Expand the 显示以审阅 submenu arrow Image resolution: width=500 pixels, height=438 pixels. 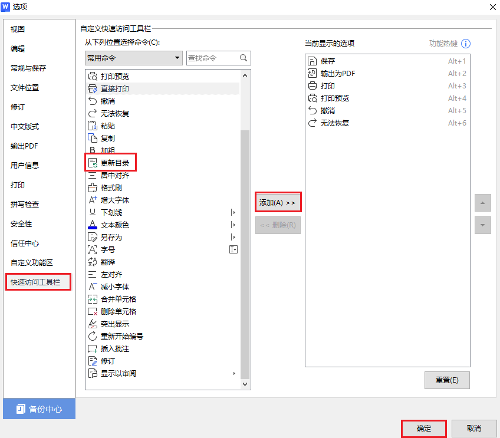coord(233,373)
